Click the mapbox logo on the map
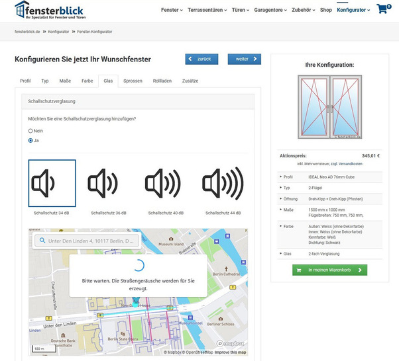Image resolution: width=399 pixels, height=361 pixels. [230, 343]
